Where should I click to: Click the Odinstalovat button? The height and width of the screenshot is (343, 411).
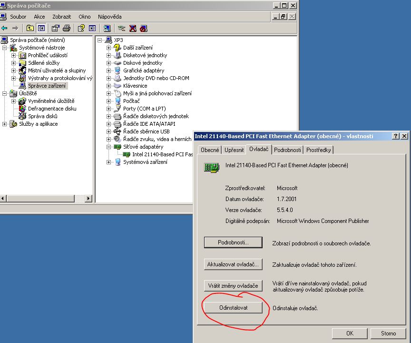click(233, 308)
